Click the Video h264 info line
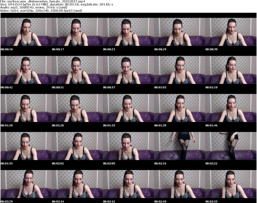The width and height of the screenshot is (257, 203). [41, 11]
